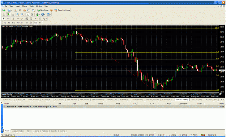The width and height of the screenshot is (226, 137).
Task: Click the connection status bars icon
Action: click(203, 135)
